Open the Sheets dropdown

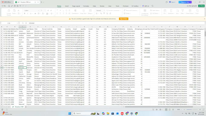point(127,13)
